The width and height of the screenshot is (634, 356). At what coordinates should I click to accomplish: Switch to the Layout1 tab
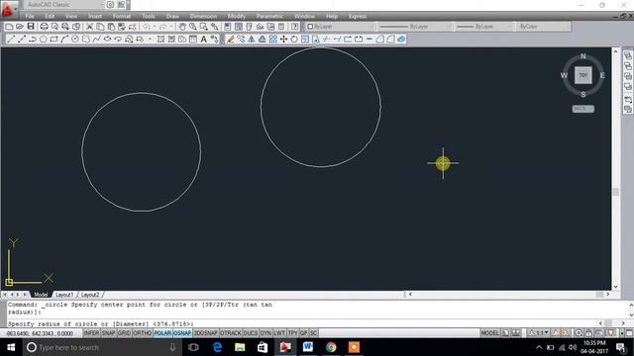64,295
